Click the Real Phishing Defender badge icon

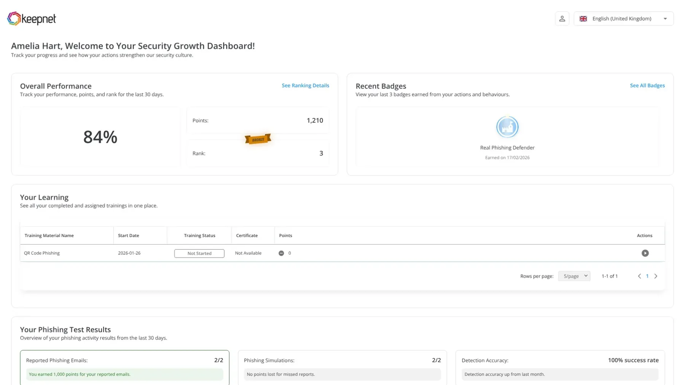pos(507,127)
